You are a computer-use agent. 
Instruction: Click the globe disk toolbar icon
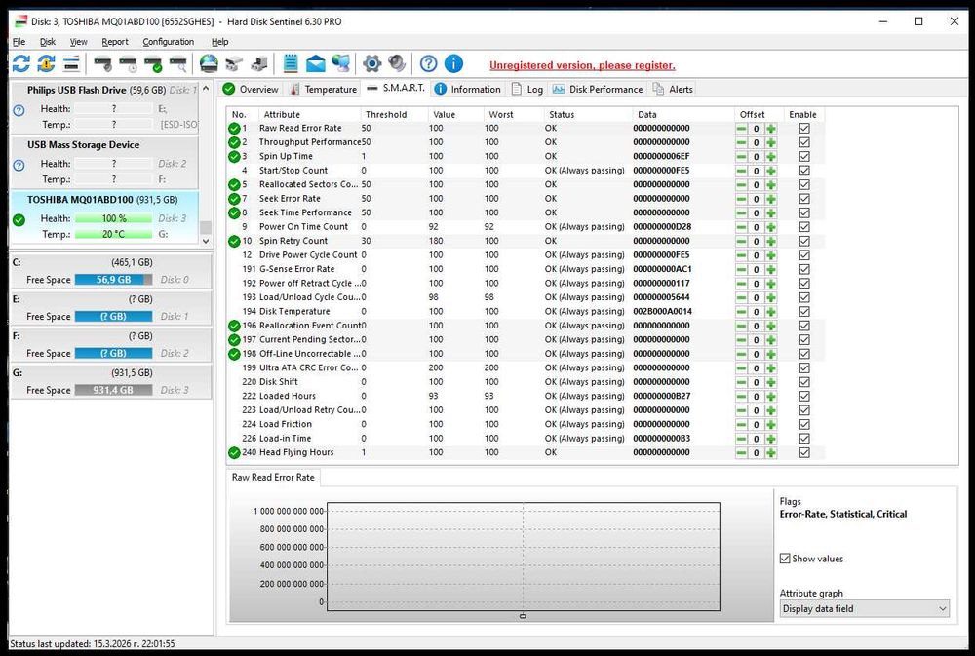(x=208, y=64)
